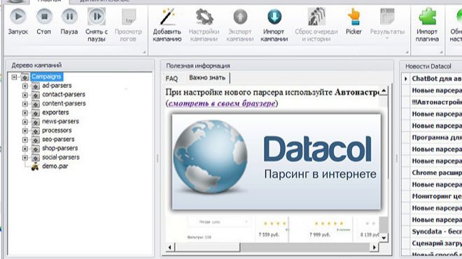Select the seo-parsers label

click(x=58, y=139)
